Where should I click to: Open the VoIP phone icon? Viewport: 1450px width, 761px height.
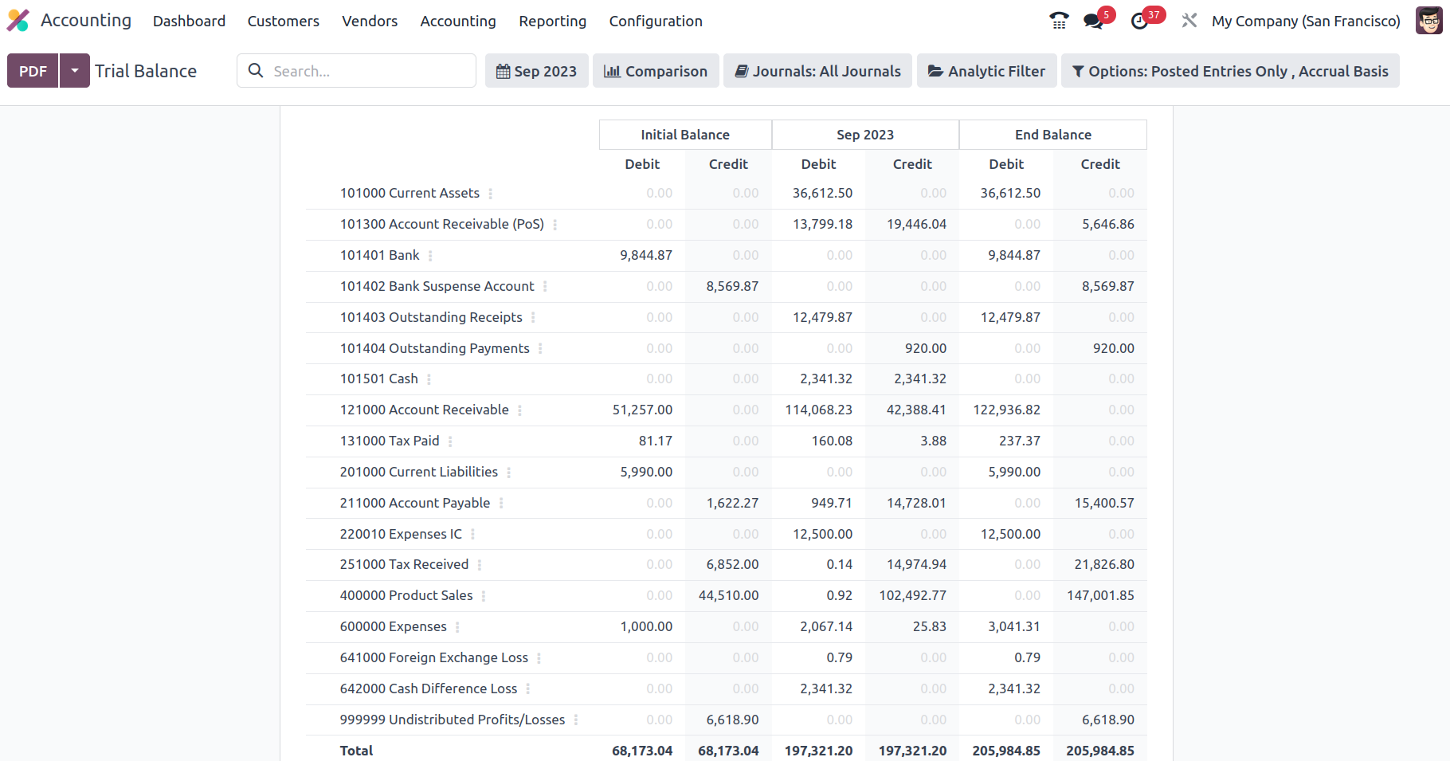(1059, 21)
